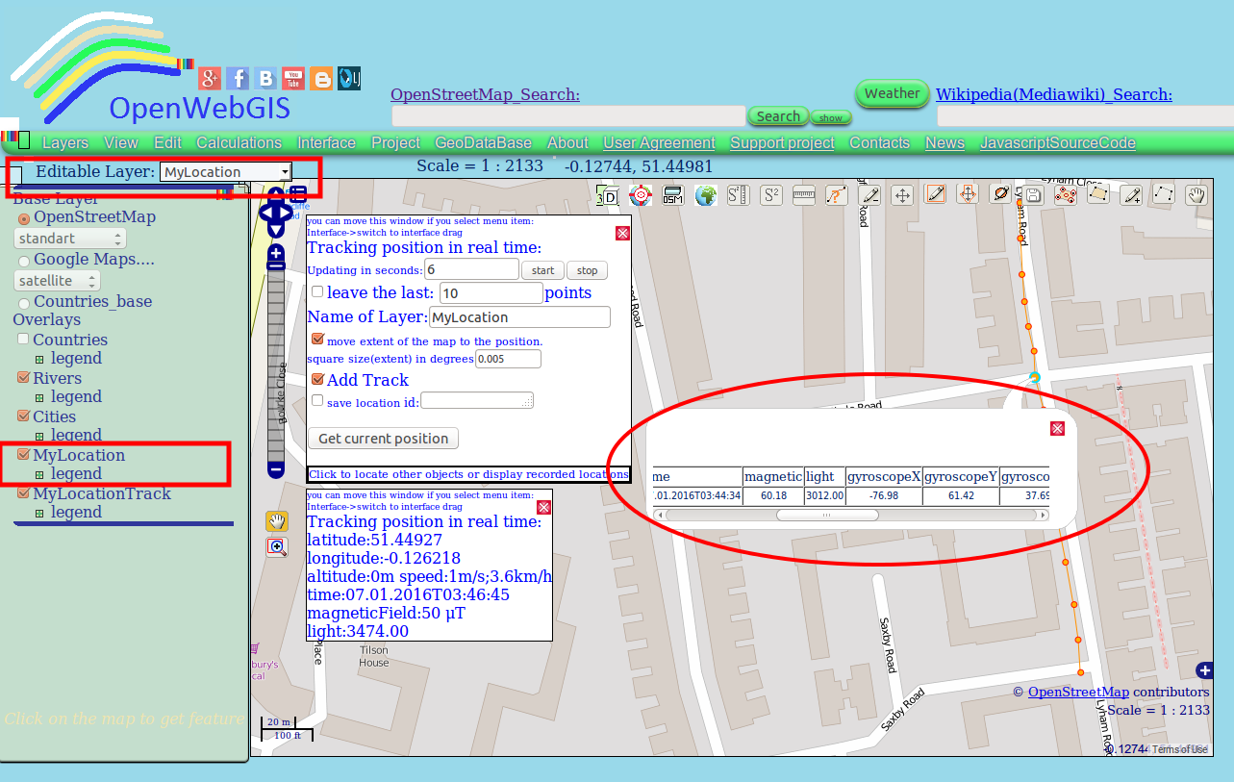Viewport: 1234px width, 782px height.
Task: Expand the Rivers legend
Action: [39, 397]
